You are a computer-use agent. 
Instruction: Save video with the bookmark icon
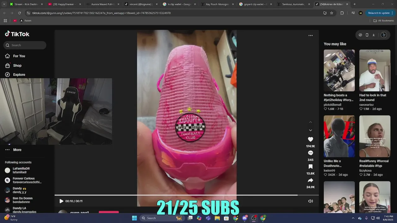[310, 167]
